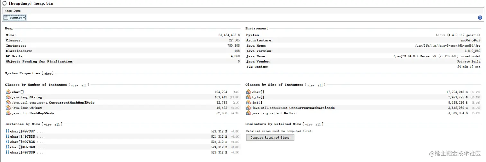Click java.lang.Object class icon
Screen dimensions: 486x162
click(x=8, y=108)
